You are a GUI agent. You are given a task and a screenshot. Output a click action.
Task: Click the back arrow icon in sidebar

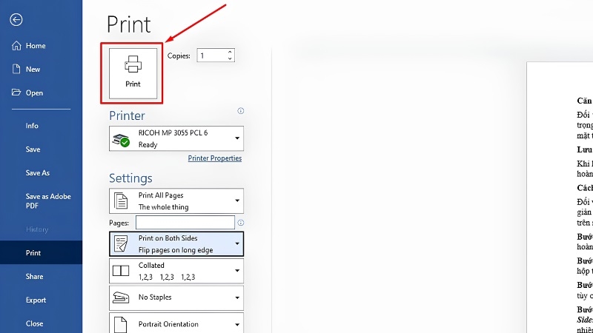click(16, 20)
